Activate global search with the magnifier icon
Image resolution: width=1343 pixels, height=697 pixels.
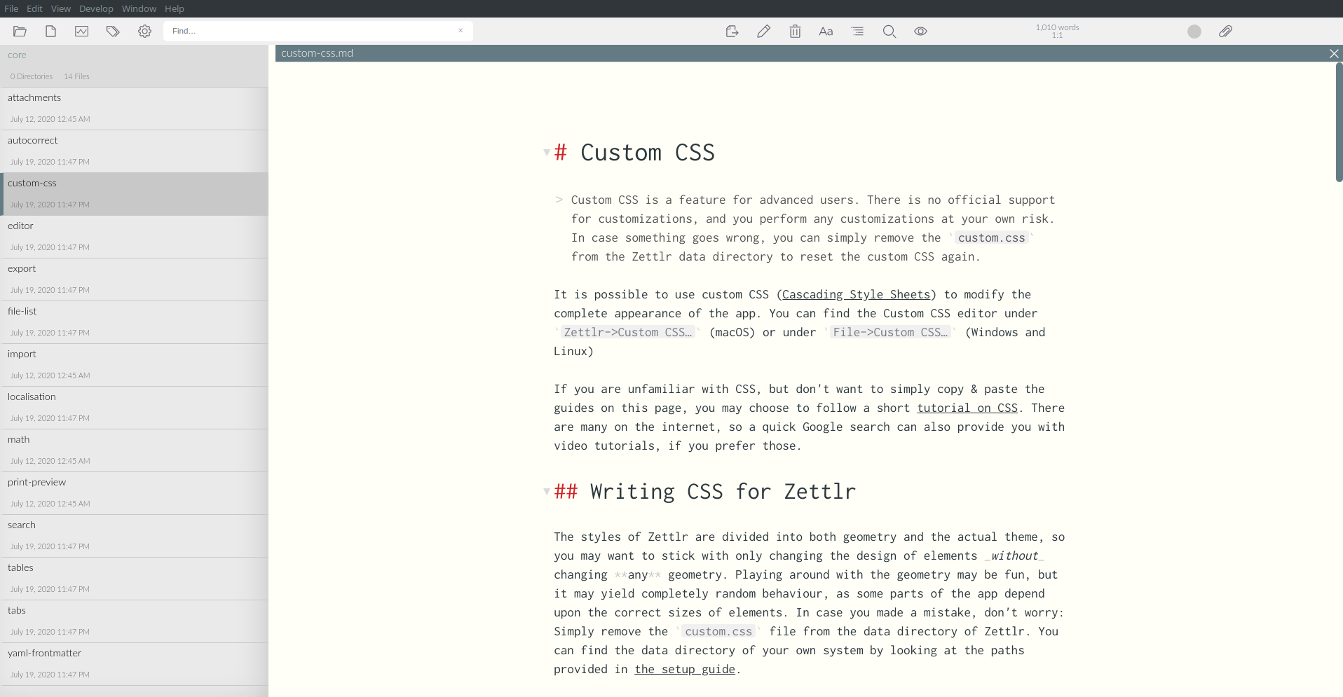(x=889, y=32)
